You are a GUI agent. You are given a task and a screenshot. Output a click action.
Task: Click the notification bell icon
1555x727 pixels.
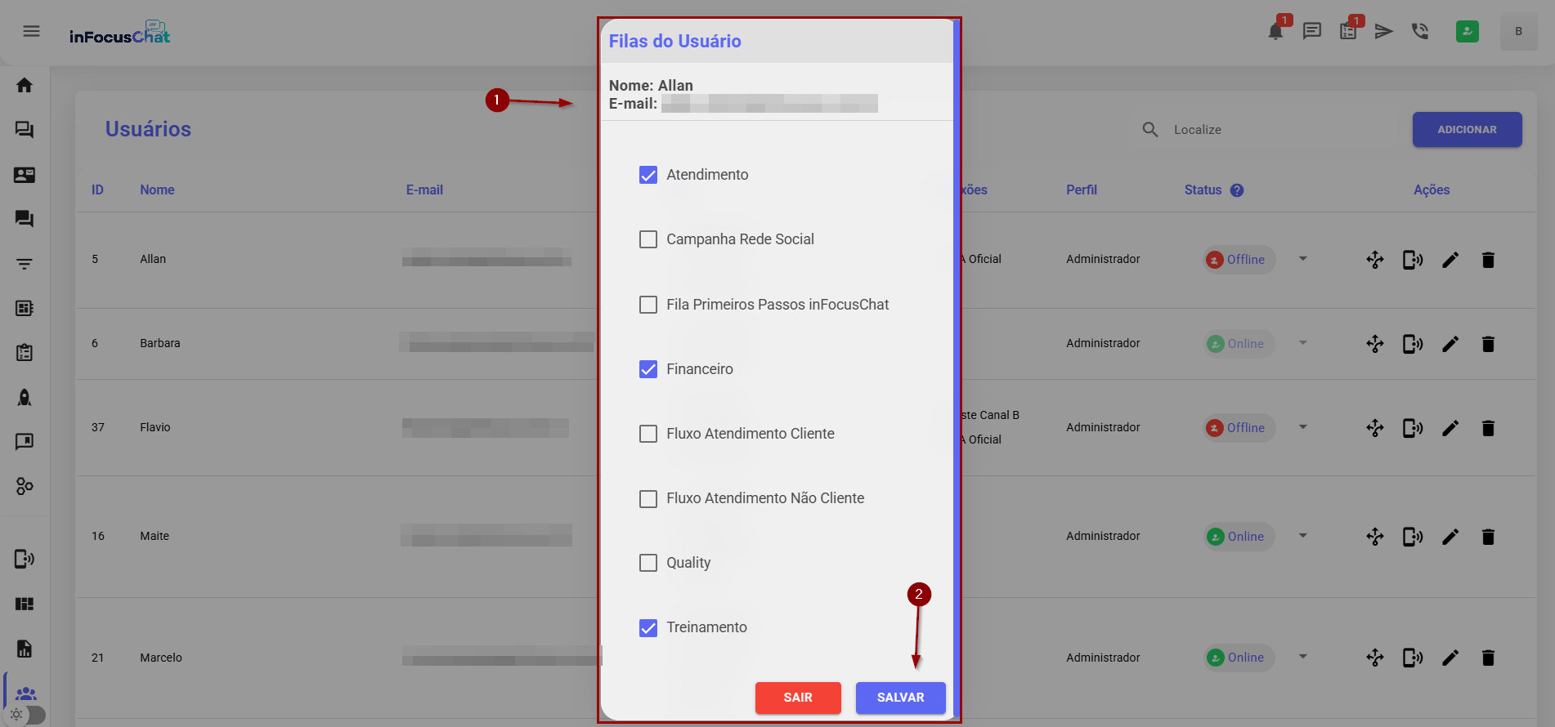pos(1275,32)
